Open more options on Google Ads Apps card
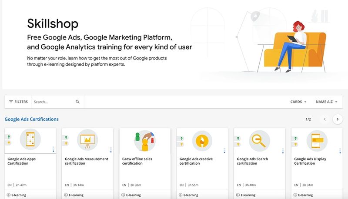348x199 pixels. coord(54,149)
